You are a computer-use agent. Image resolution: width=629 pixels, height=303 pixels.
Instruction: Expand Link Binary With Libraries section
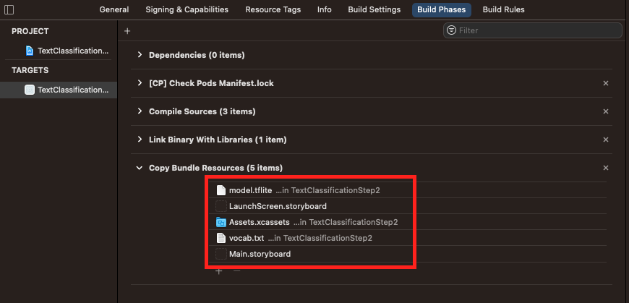point(140,140)
